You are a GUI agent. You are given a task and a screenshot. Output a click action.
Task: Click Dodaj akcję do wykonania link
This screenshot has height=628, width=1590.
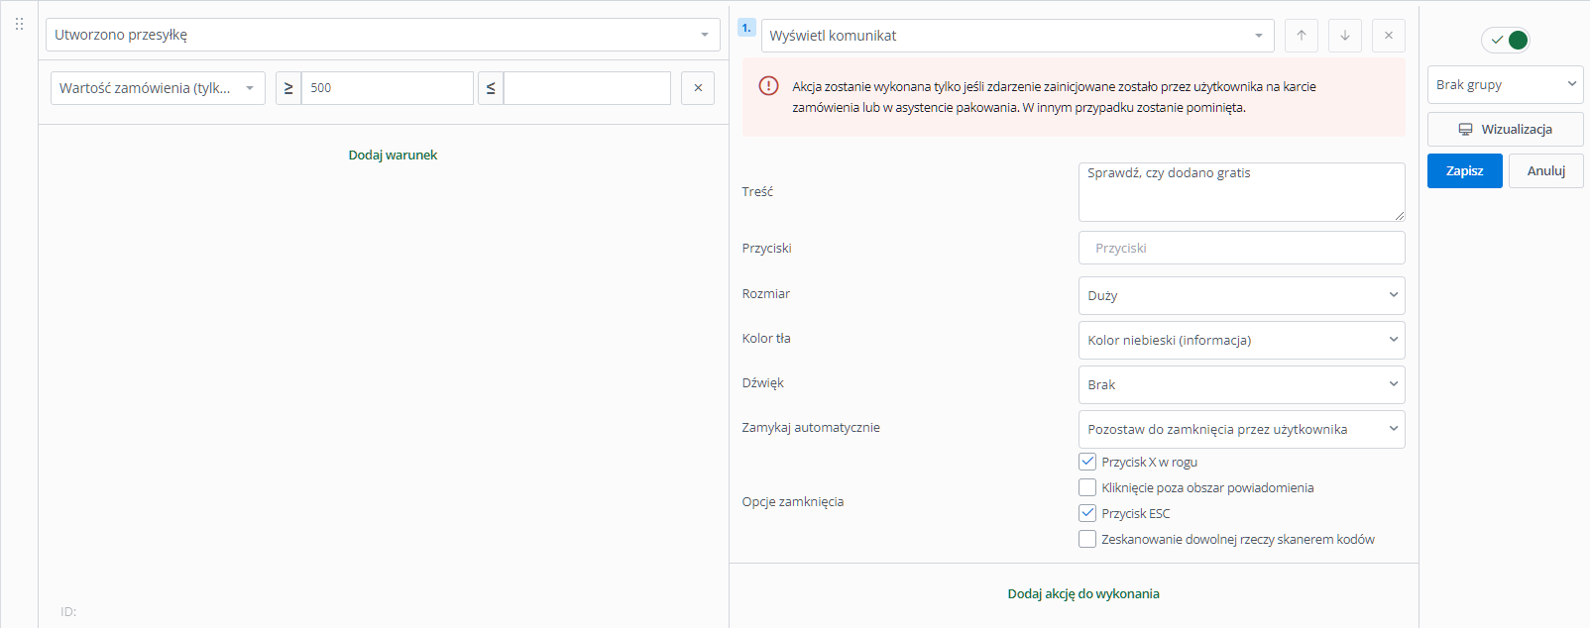(1083, 593)
